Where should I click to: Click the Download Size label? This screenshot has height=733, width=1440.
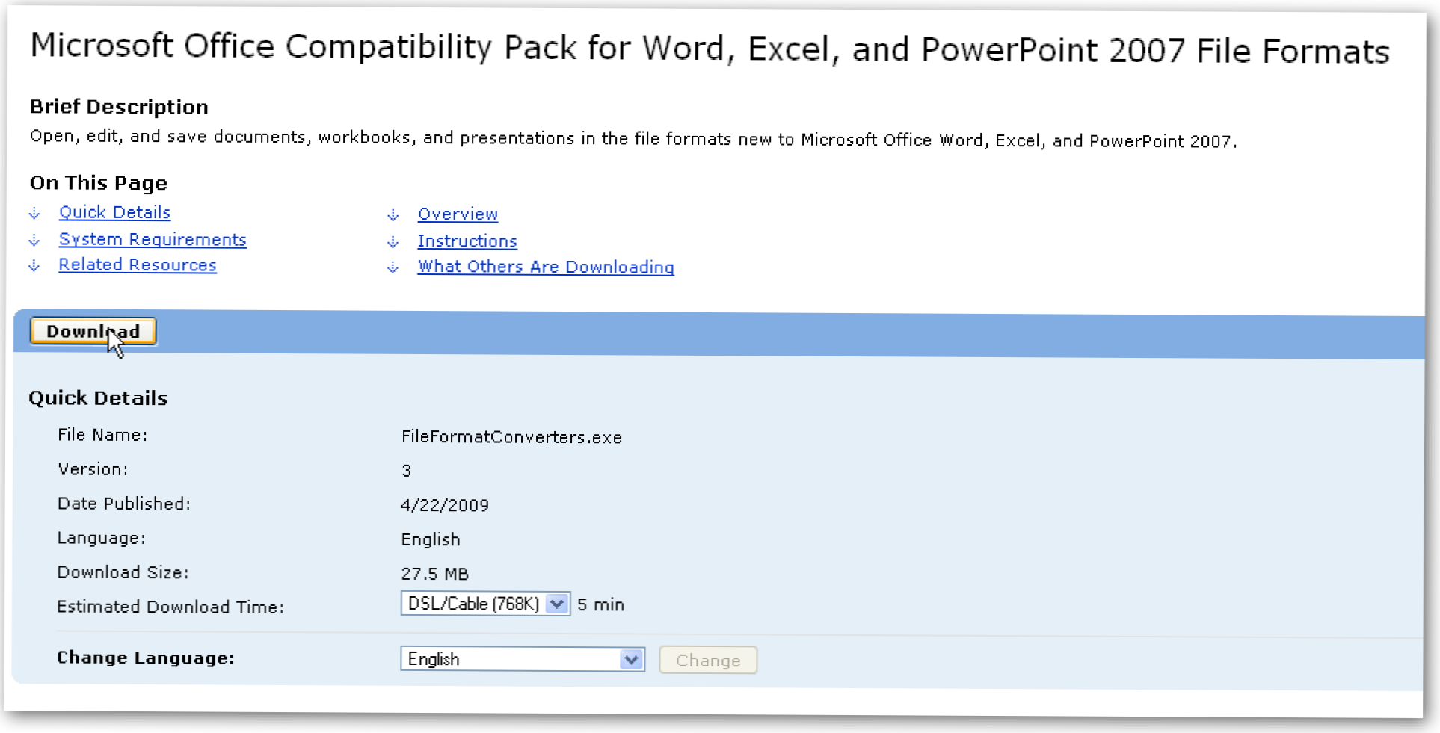pyautogui.click(x=123, y=572)
